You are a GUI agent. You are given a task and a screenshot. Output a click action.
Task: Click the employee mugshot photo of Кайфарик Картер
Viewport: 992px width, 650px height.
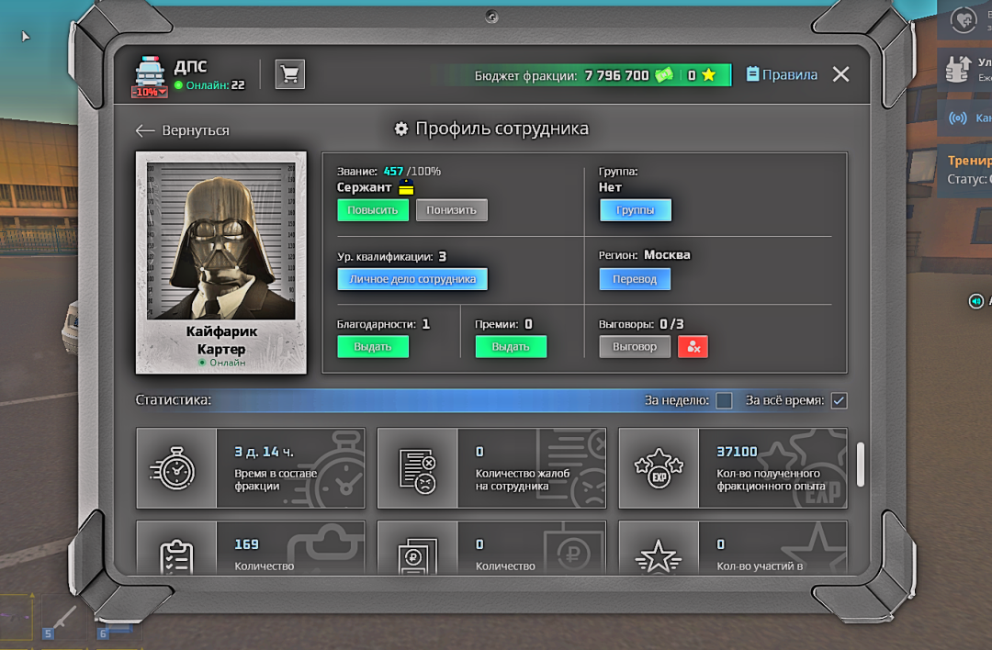click(x=220, y=241)
